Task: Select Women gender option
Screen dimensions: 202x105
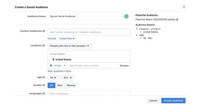Action: 71,85
